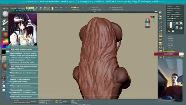Viewport: 186px width, 105px height.
Task: Click the camera orientation head gizmo
Action: click(148, 23)
